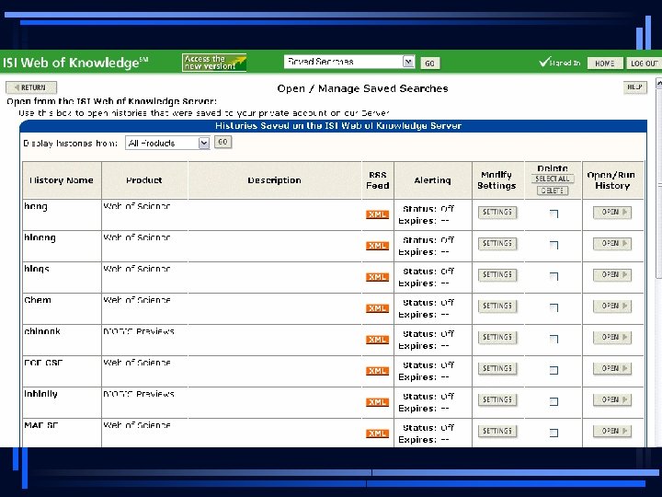Tick delete checkbox for blogng
Screen dimensions: 662x497
(x=554, y=245)
